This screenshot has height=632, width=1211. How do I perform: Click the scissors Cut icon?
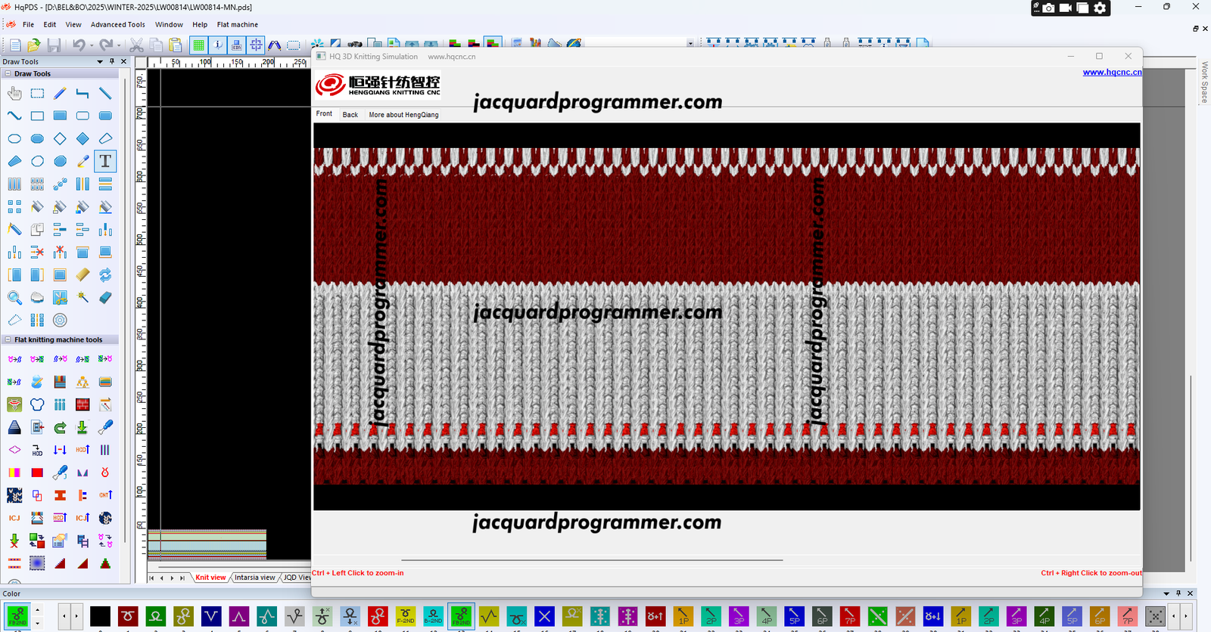[137, 45]
